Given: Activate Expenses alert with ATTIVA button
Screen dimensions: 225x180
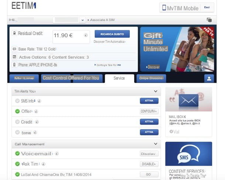Looking at the screenshot, I should tap(149, 132).
